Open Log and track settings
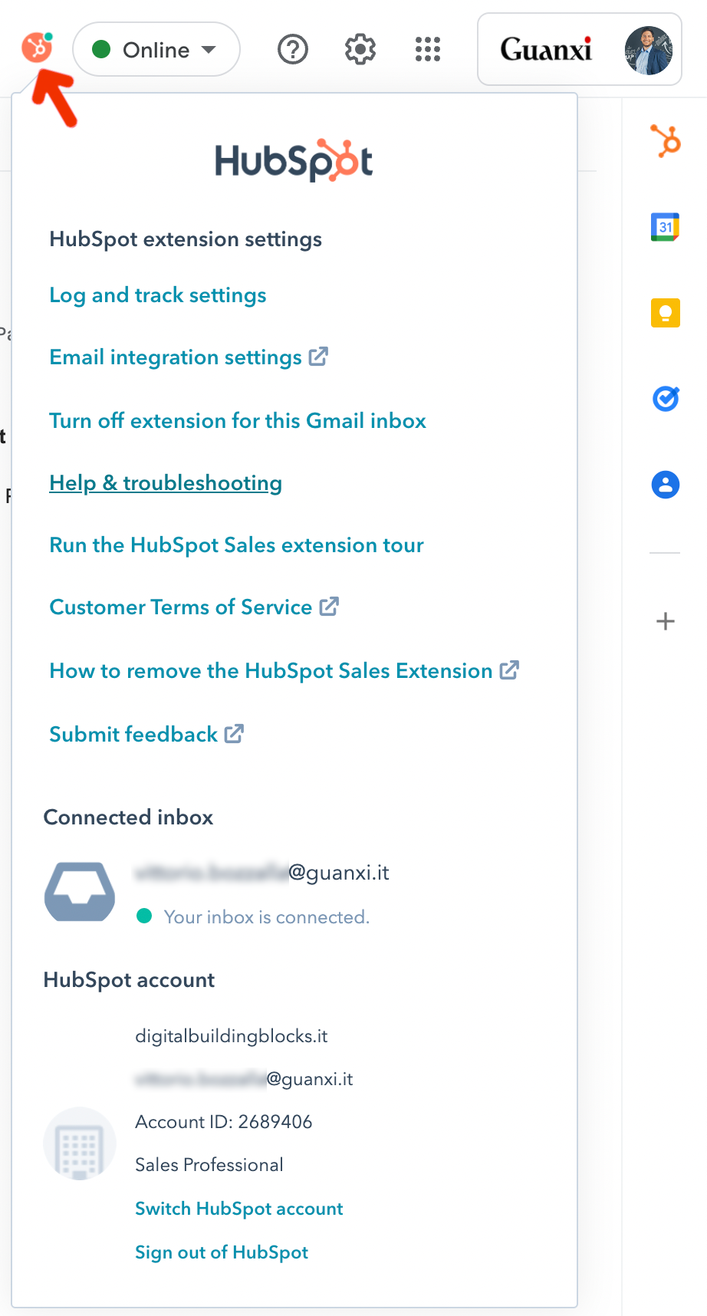 [x=157, y=295]
